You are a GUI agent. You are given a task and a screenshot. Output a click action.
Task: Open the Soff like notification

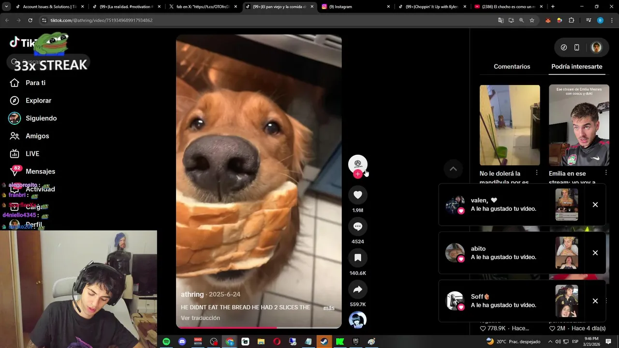point(522,301)
